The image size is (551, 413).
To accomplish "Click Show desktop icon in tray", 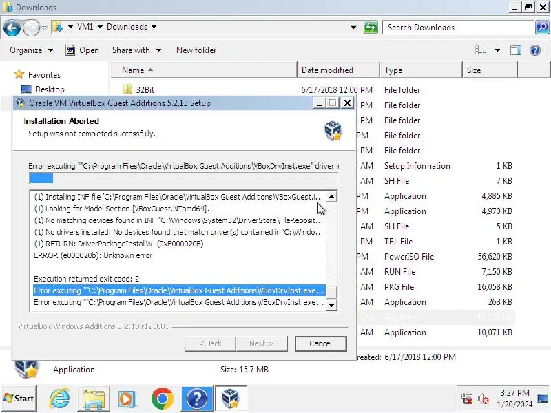I will coord(543,399).
